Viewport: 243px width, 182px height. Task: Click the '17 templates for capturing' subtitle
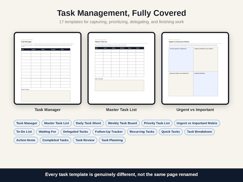pos(121,22)
